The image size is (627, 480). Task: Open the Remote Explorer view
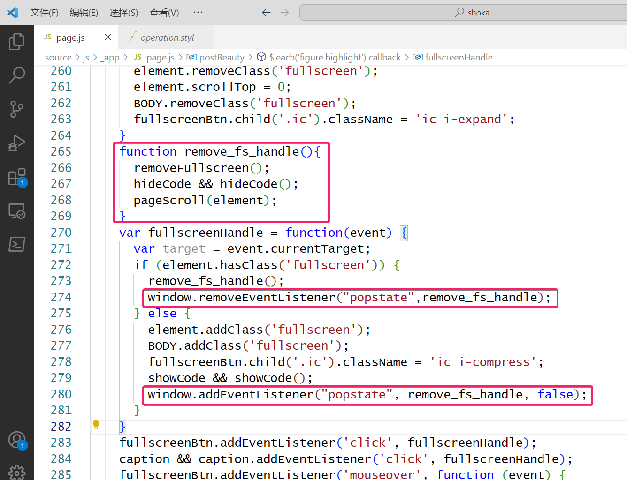pos(17,211)
